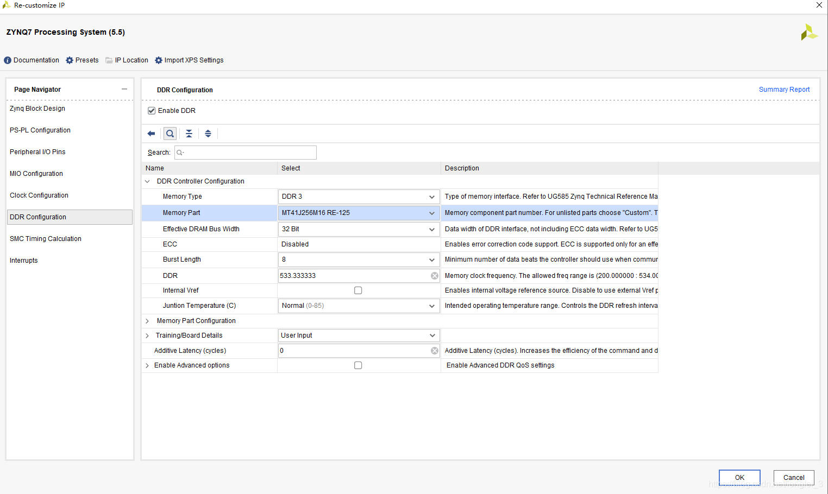
Task: Collapse DDR Controller Configuration section
Action: click(147, 181)
